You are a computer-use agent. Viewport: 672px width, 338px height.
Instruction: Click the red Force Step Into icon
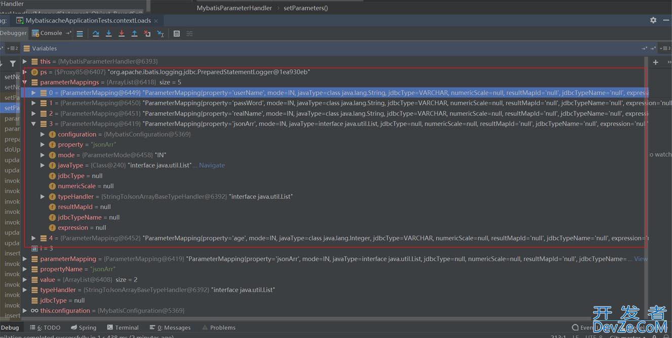(121, 33)
